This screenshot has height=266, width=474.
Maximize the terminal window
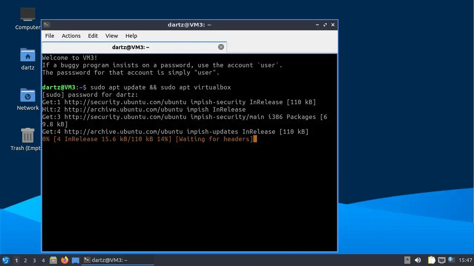[x=325, y=25]
